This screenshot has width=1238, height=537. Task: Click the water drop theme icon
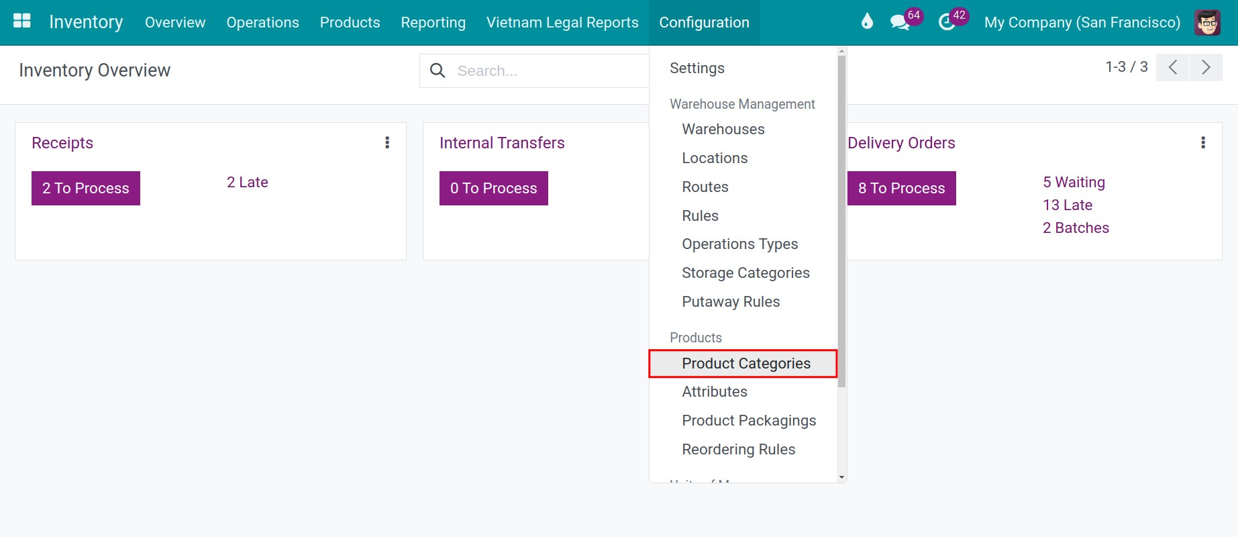pos(867,21)
